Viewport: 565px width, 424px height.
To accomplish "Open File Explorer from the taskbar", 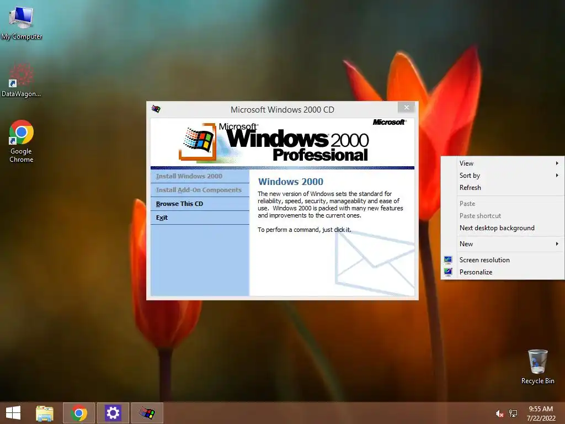I will (45, 413).
